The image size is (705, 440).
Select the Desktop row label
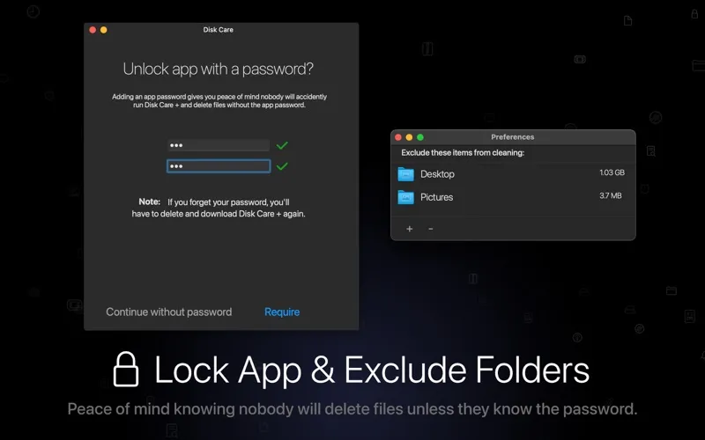pyautogui.click(x=437, y=174)
